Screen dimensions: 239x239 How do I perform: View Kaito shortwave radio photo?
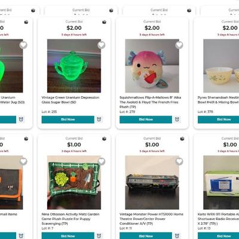[221, 182]
